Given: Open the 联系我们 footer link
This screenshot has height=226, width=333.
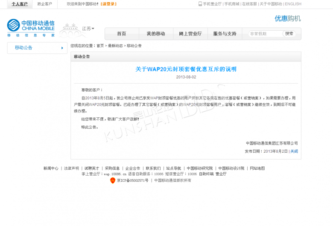Looking at the screenshot, I should pos(153,168).
